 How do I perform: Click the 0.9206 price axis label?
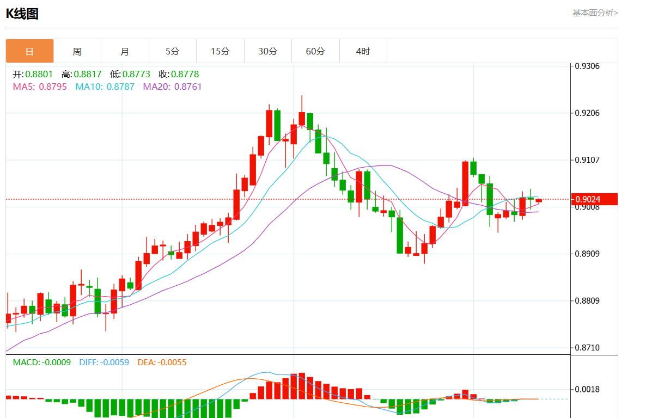(587, 113)
